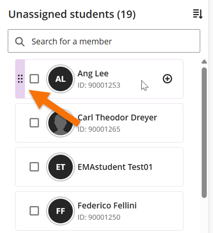Click the drag handle dots on Ang Lee
The width and height of the screenshot is (213, 233).
pos(20,79)
